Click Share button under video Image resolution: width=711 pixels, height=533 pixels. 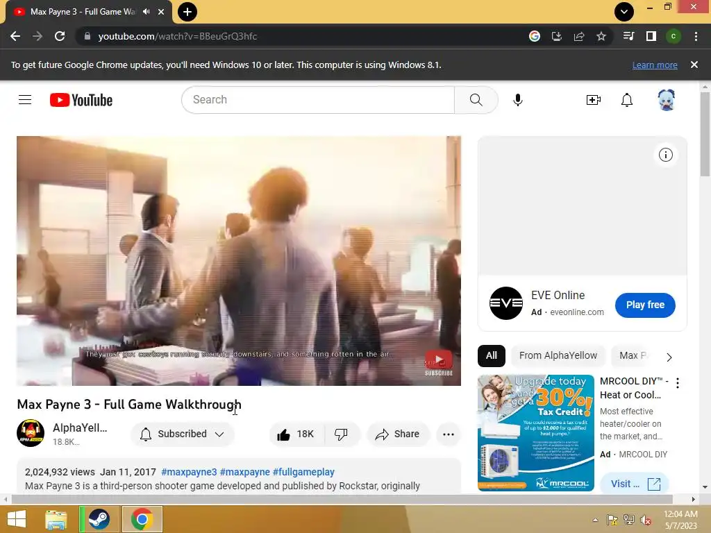tap(397, 434)
